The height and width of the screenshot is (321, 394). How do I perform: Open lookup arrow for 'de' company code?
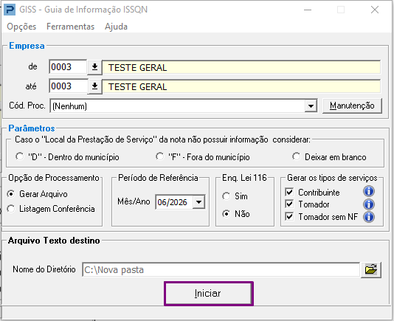94,67
